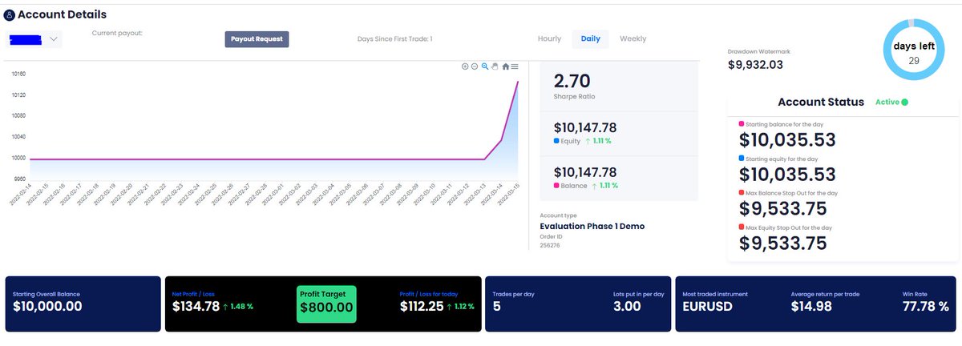Screen dimensions: 962x346
Task: Click the Win Rate 77.78 % value
Action: 926,307
